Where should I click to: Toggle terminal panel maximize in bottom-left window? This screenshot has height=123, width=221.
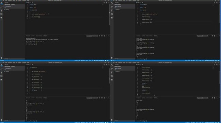[106, 98]
